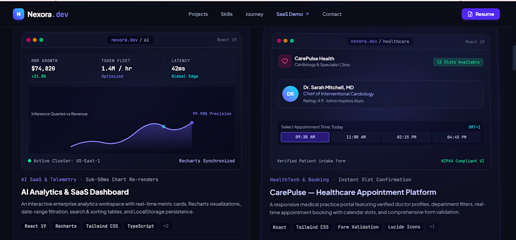
Task: Click the CarePulse Health heading
Action: pos(314,59)
